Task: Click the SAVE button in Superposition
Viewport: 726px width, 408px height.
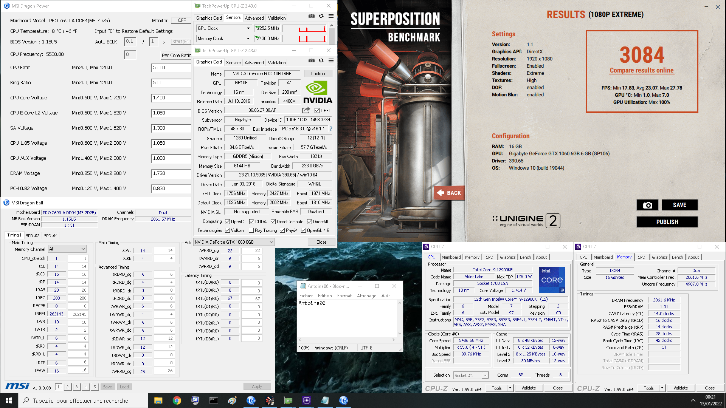Action: click(x=679, y=205)
